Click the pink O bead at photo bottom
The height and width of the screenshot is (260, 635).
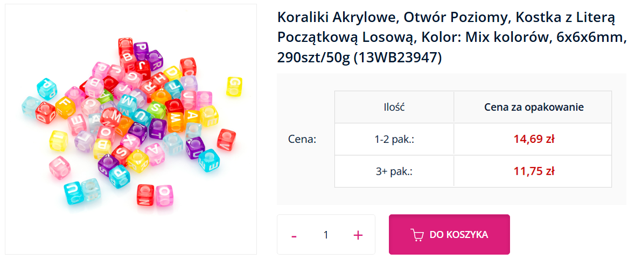[163, 194]
